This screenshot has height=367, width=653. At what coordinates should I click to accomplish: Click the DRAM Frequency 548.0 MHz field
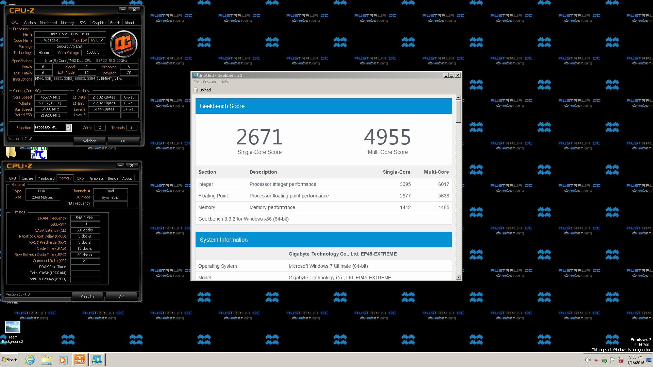click(85, 218)
